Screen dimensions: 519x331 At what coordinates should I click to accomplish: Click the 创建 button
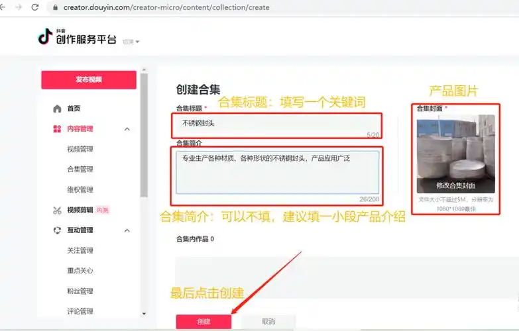pyautogui.click(x=203, y=322)
